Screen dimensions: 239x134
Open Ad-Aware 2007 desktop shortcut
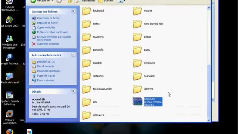click(10, 22)
